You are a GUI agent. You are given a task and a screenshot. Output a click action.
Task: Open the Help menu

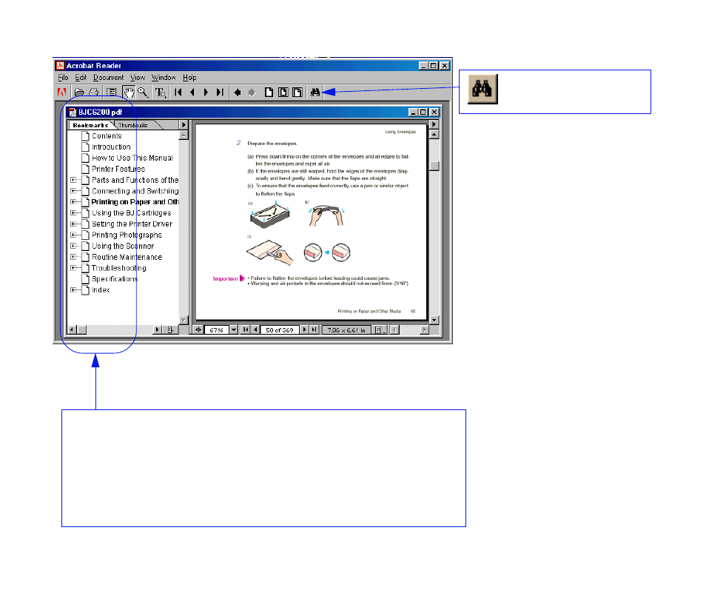pos(189,78)
